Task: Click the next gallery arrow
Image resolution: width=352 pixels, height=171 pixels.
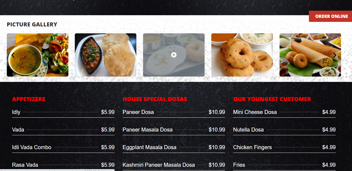Action: coord(335,55)
